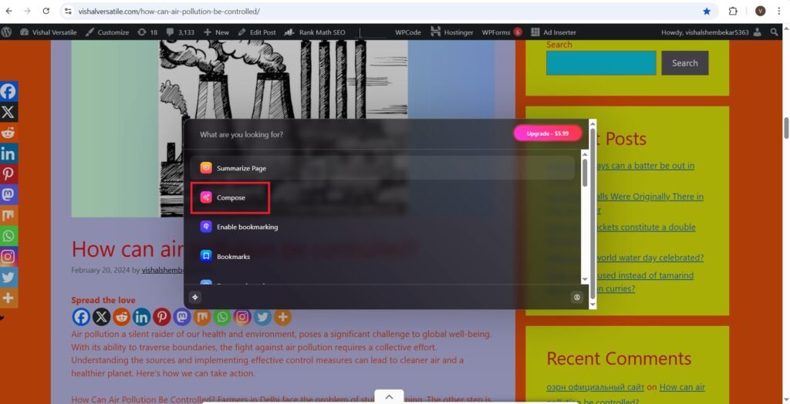Select Compose in the popup list
The width and height of the screenshot is (790, 404).
tap(231, 197)
